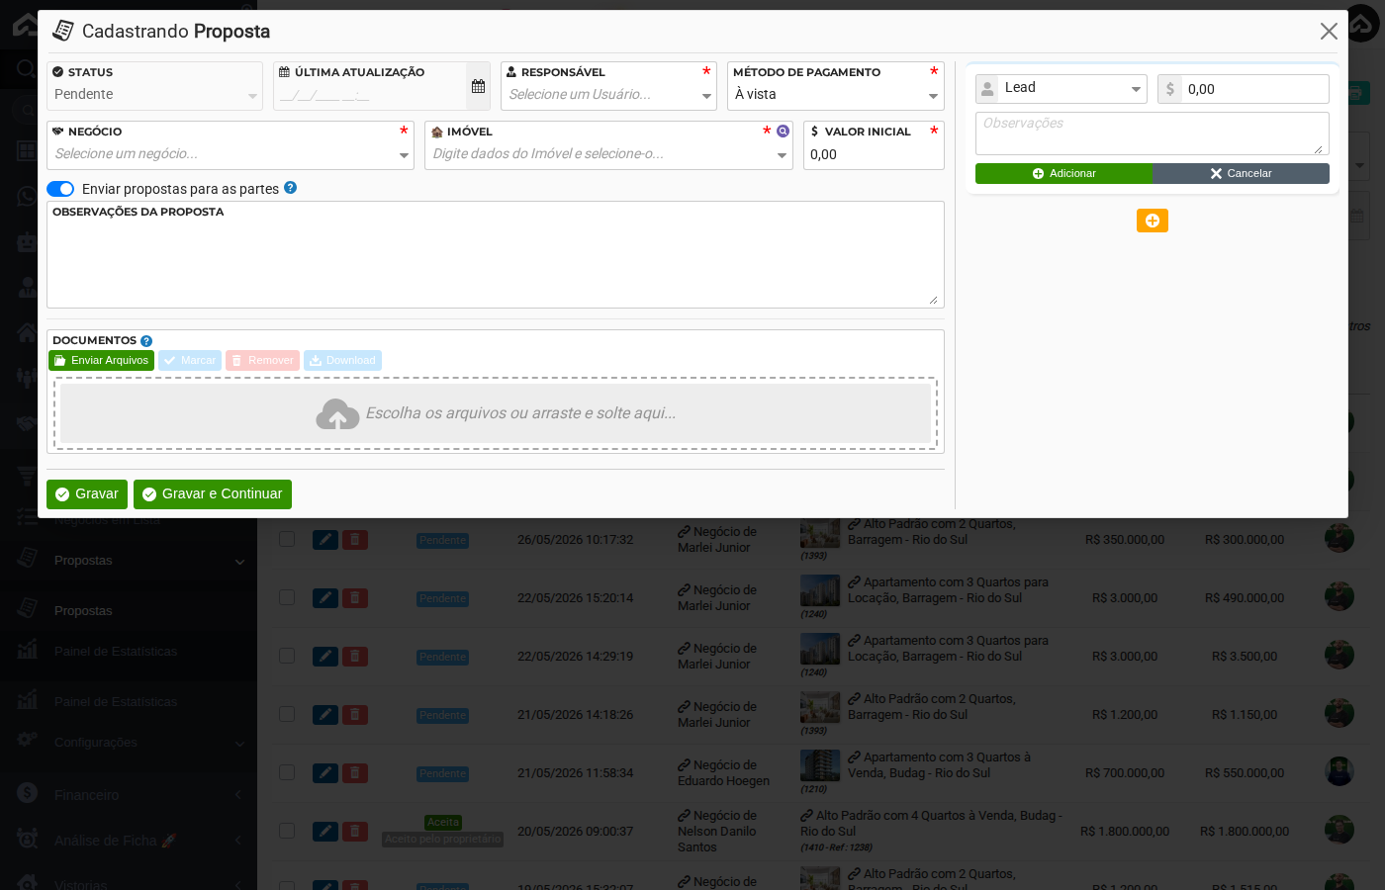The height and width of the screenshot is (890, 1385).
Task: Click user avatar in 21/05/2026 11:58:34 row
Action: 1339,771
